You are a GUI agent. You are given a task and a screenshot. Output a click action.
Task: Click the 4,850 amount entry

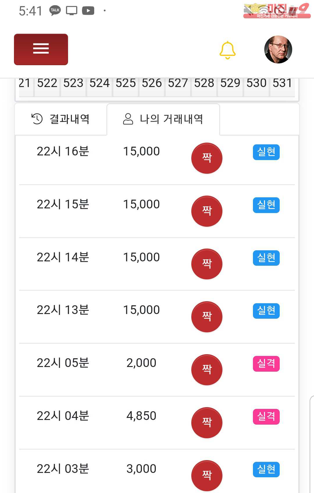coord(141,416)
